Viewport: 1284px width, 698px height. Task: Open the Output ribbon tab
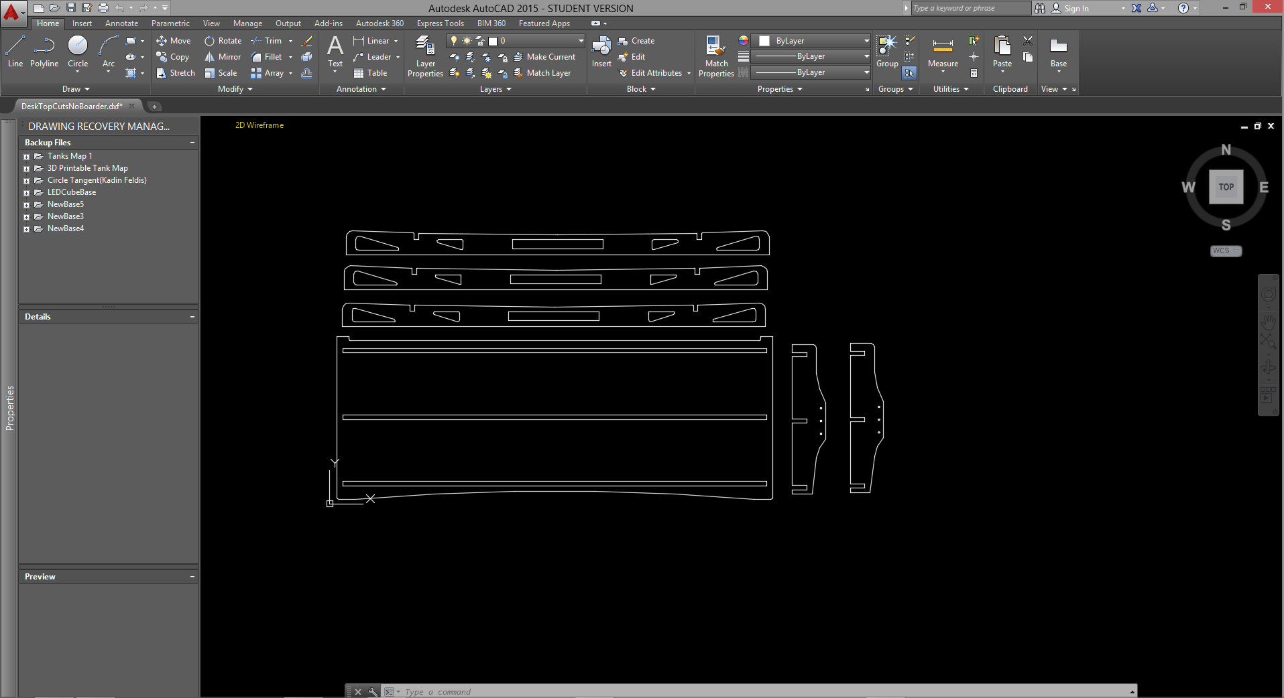[x=288, y=23]
